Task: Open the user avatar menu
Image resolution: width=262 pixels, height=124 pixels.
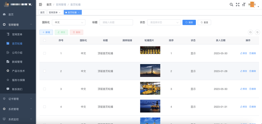Action: pyautogui.click(x=253, y=5)
